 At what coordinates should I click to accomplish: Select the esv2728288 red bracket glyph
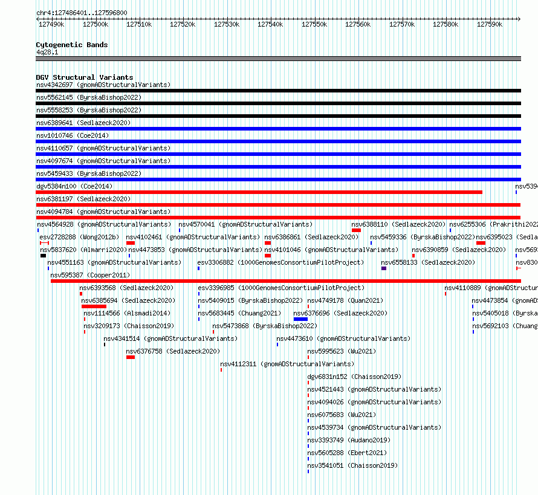tap(44, 243)
